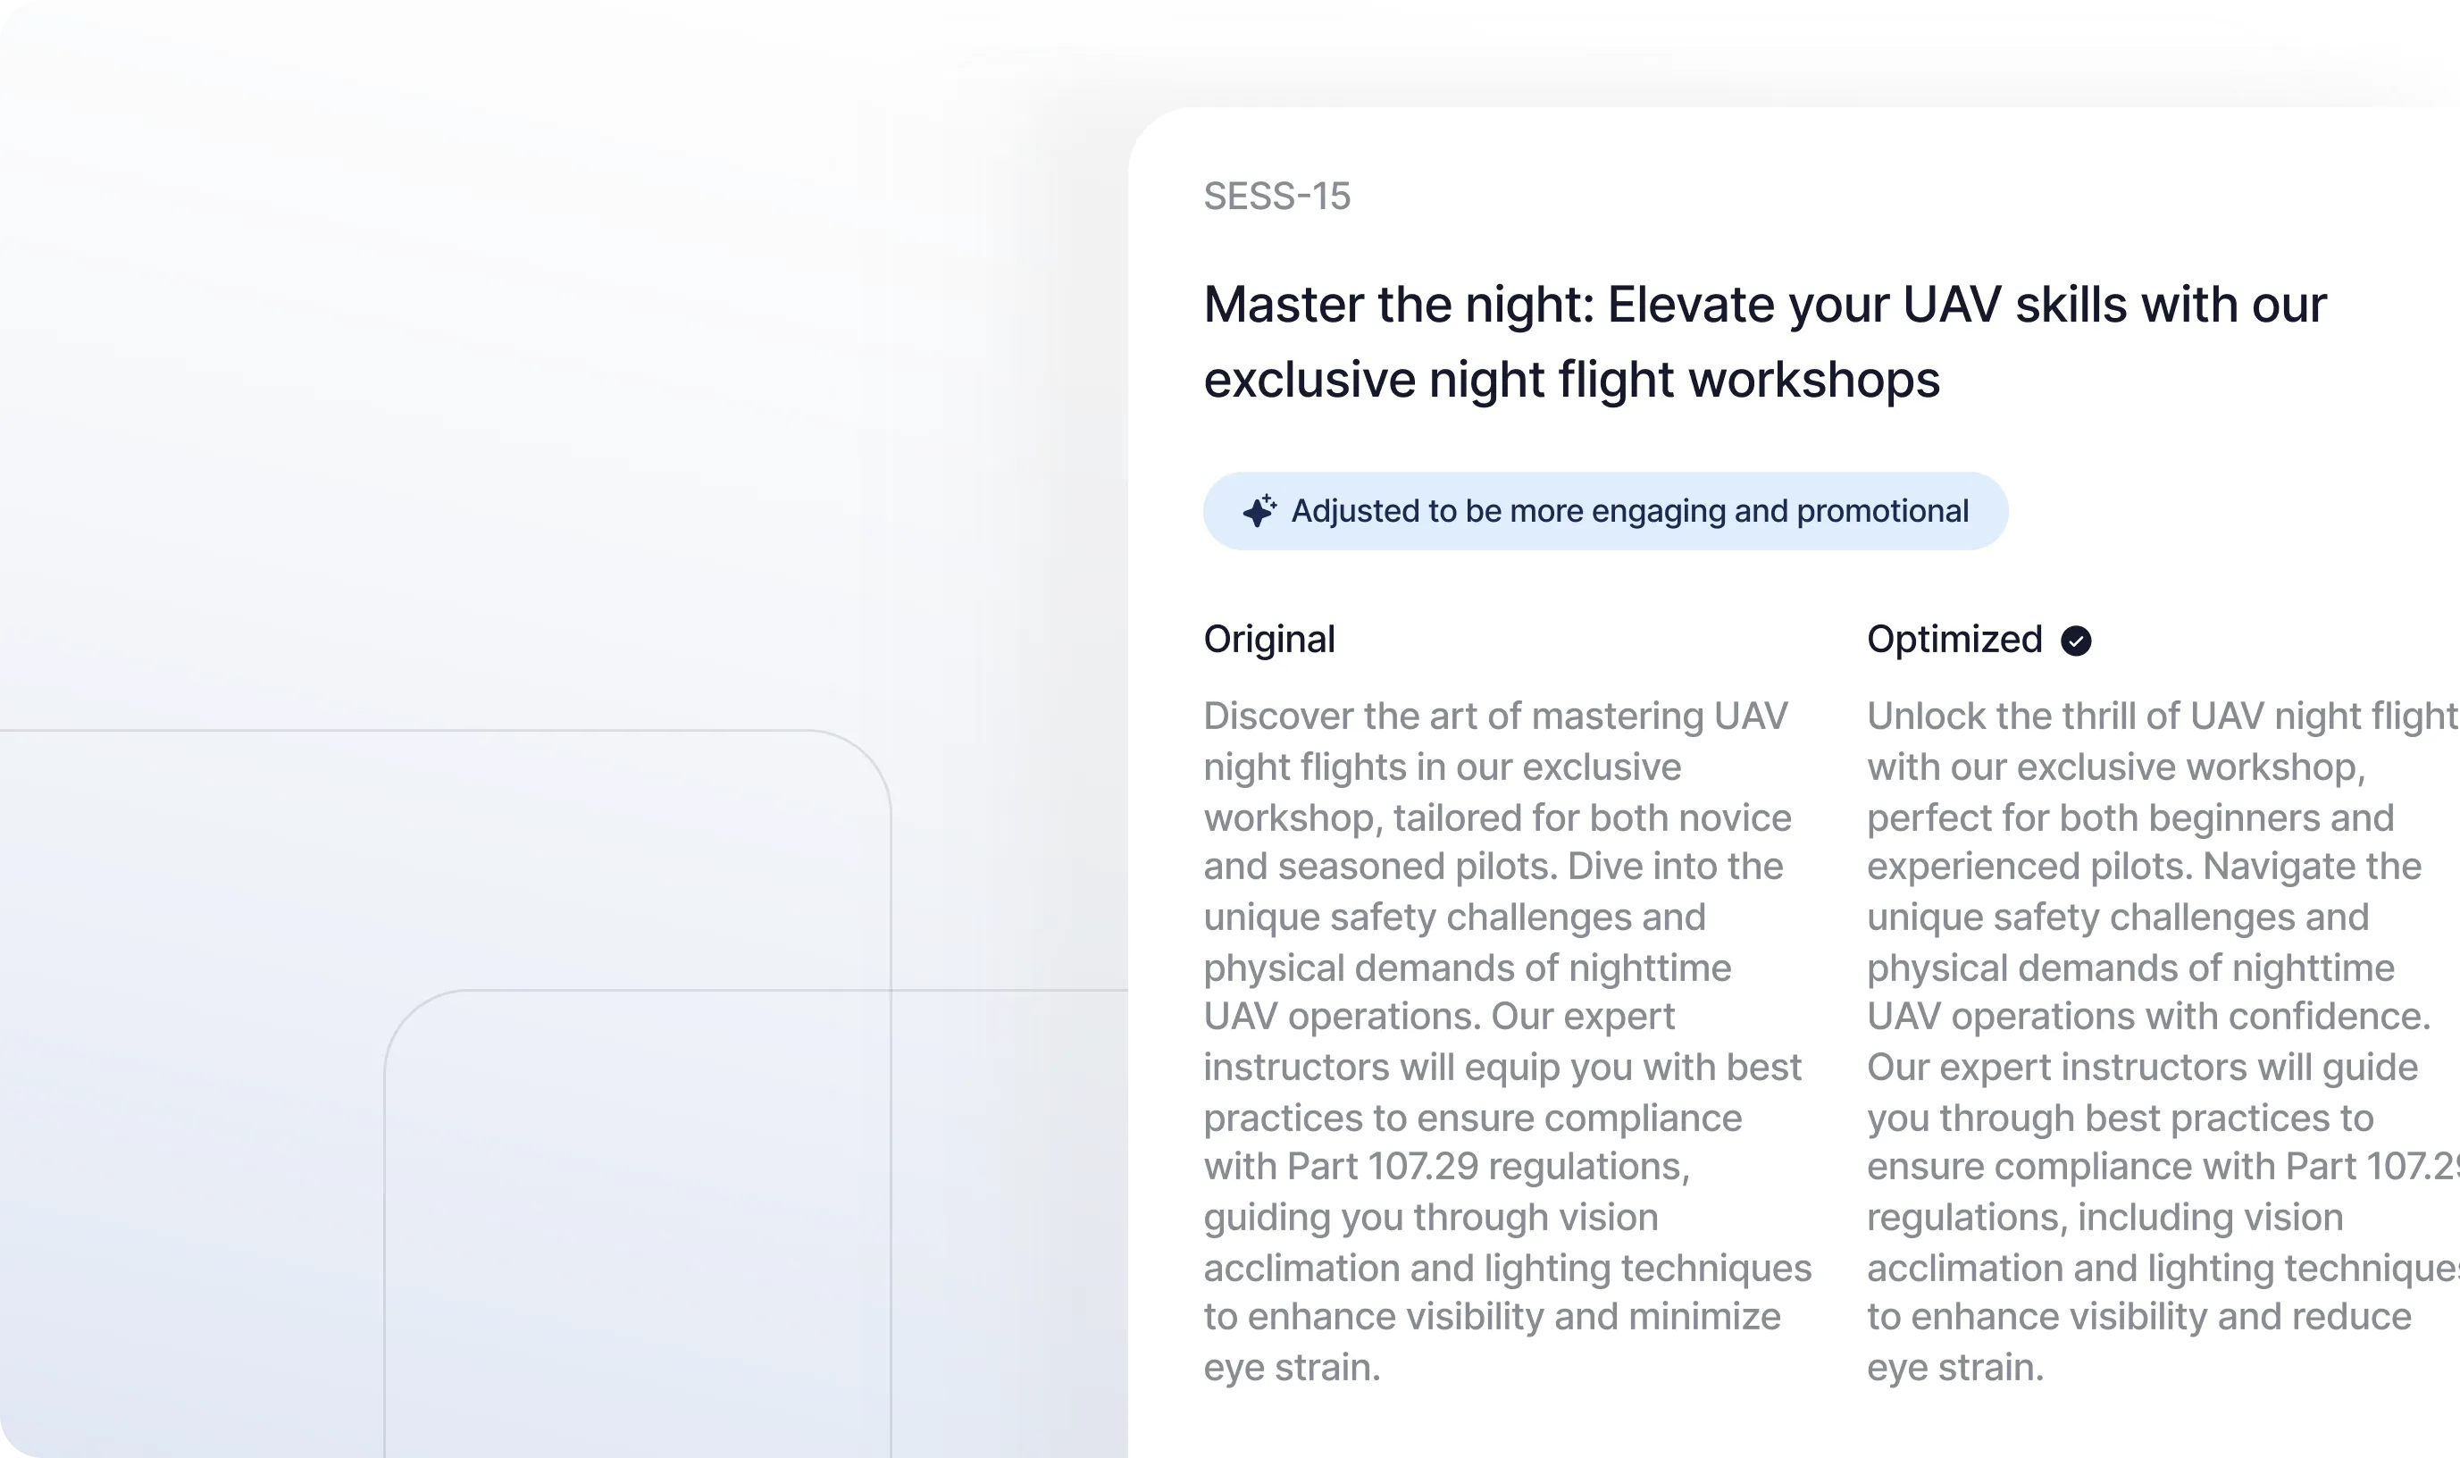
Task: Click the selected-state icon on the Optimized column
Action: pos(2076,640)
